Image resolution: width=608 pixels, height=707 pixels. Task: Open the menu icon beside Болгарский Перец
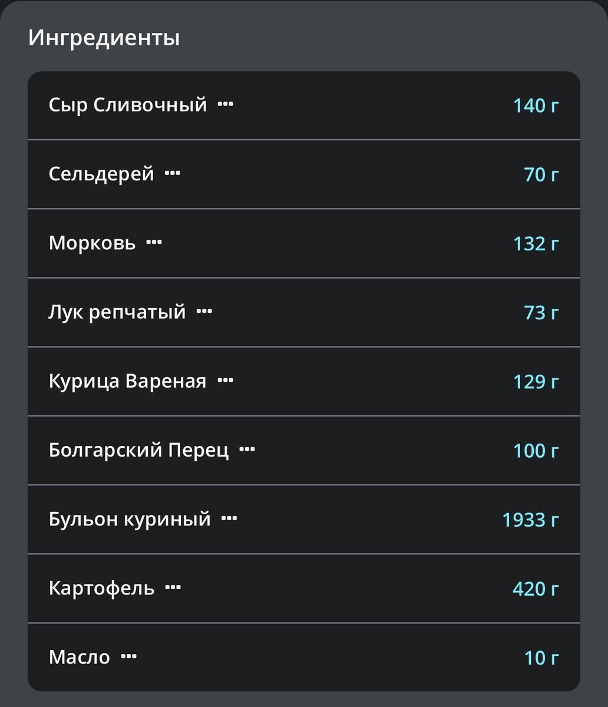pos(247,450)
